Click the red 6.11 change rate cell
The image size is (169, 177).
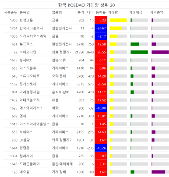(x=101, y=60)
